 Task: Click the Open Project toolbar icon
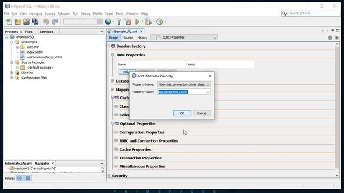tap(26, 21)
